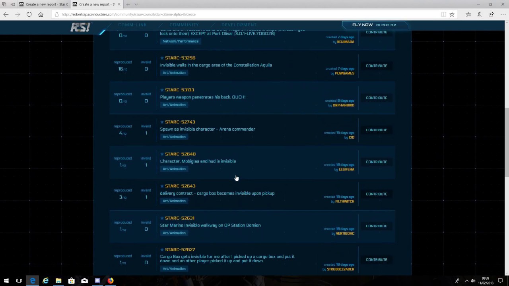Viewport: 509px width, 286px height.
Task: Open author profile FILTHWITCH
Action: pyautogui.click(x=345, y=202)
